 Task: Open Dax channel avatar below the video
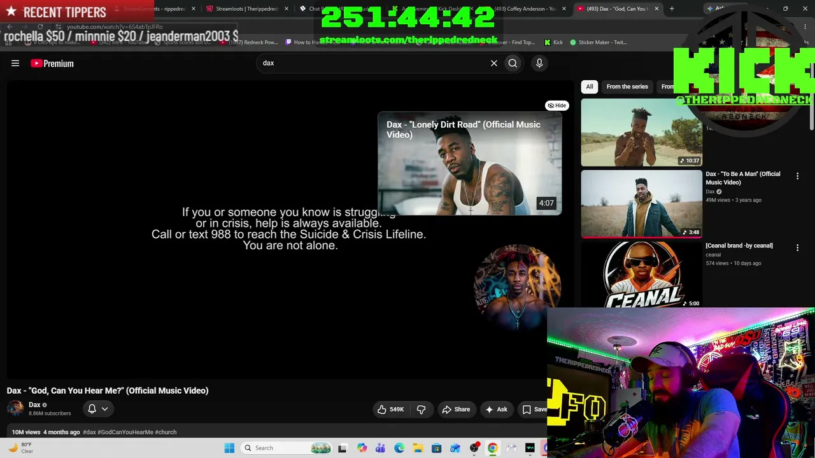click(x=15, y=408)
